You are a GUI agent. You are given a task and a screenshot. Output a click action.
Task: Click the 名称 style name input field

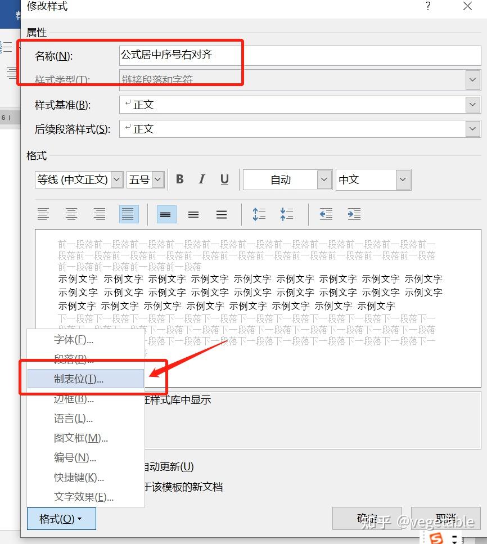pos(300,56)
